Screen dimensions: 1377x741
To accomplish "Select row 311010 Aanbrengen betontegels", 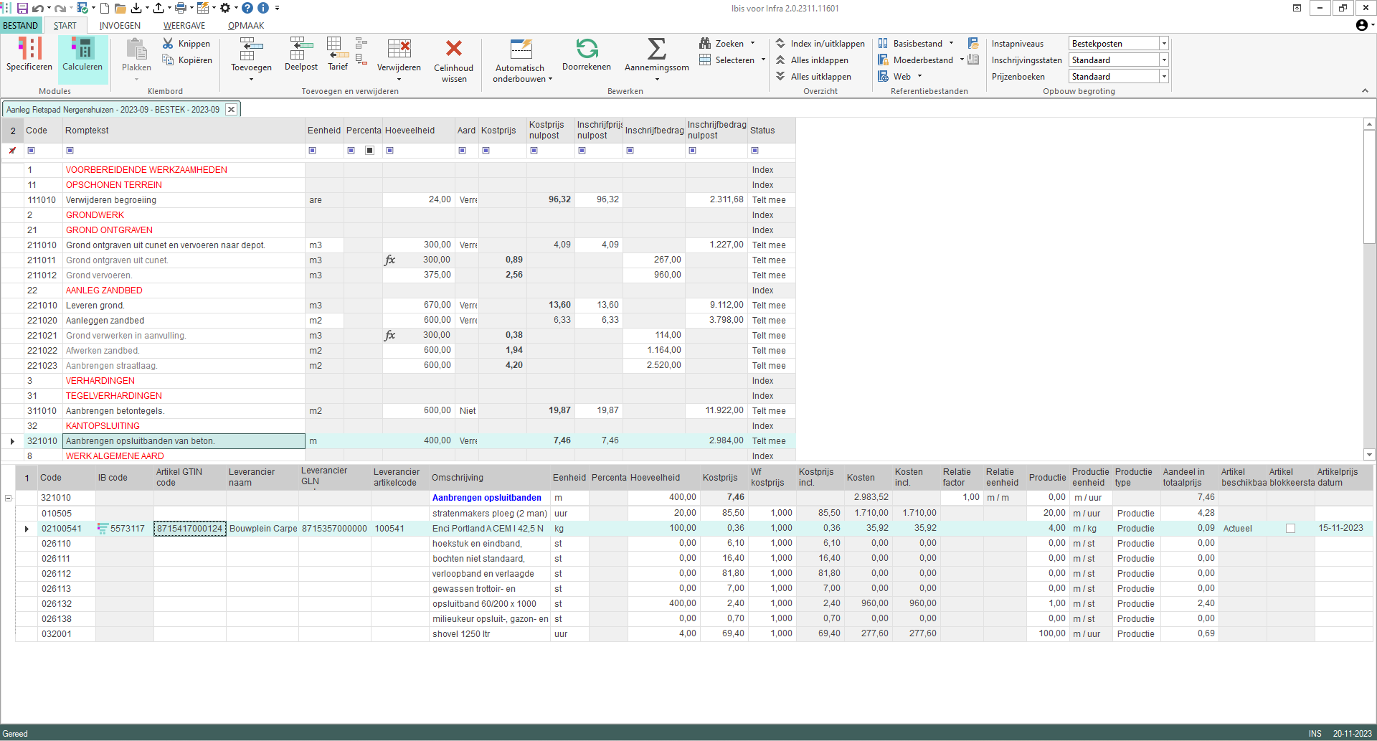I will coord(399,411).
